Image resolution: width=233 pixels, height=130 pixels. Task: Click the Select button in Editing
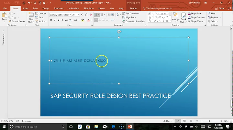pyautogui.click(x=213, y=21)
